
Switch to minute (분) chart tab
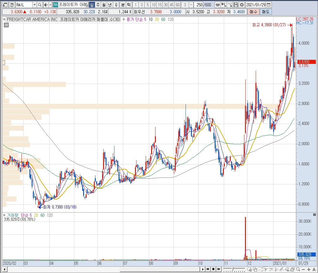tap(123, 5)
